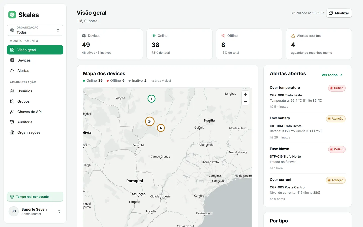Click the refresh icon in Atualizar button

click(x=331, y=13)
